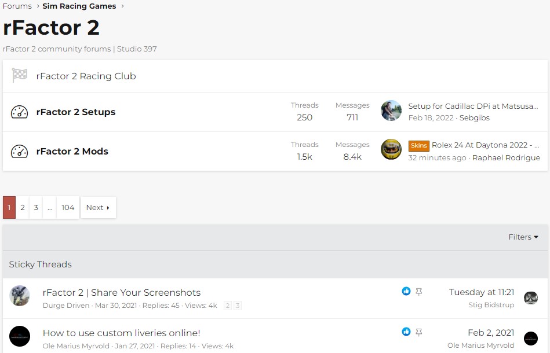Screen dimensions: 550x353
Task: Click Setups message count 711
Action: point(352,117)
